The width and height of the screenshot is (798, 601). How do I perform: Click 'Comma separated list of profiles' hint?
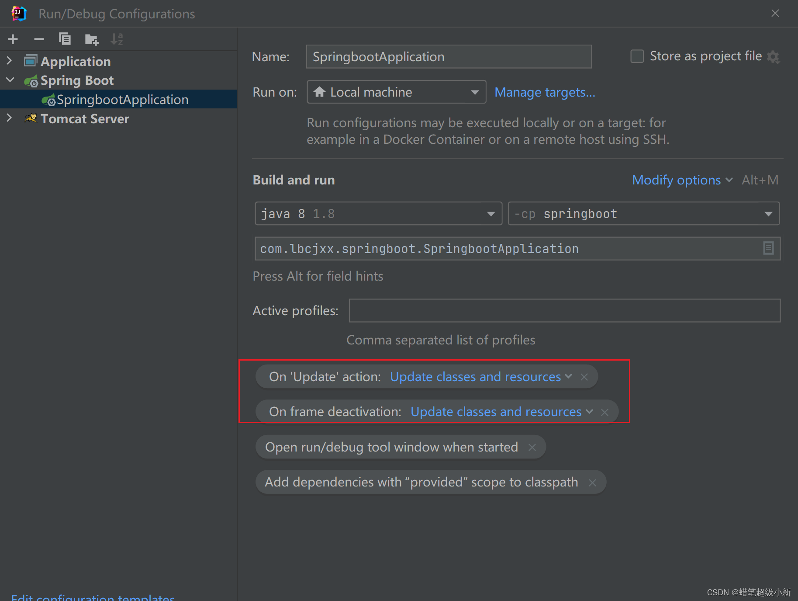[441, 340]
